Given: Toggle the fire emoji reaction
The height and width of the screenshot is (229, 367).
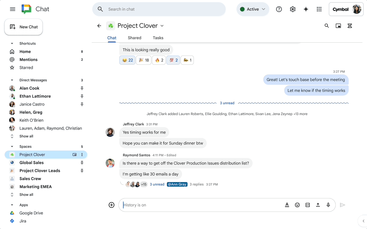Looking at the screenshot, I should point(159,60).
